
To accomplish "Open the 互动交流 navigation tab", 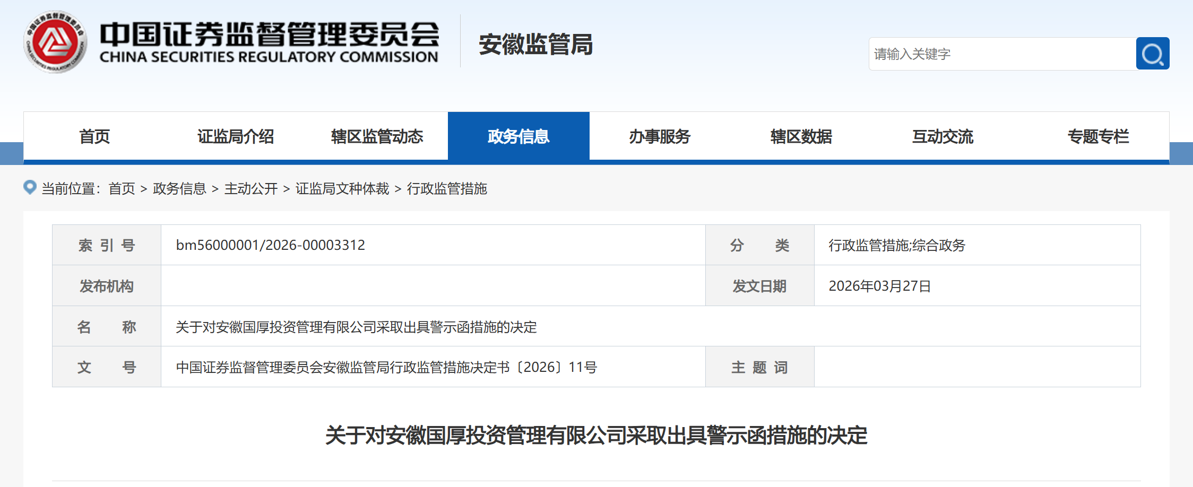I will pos(943,136).
